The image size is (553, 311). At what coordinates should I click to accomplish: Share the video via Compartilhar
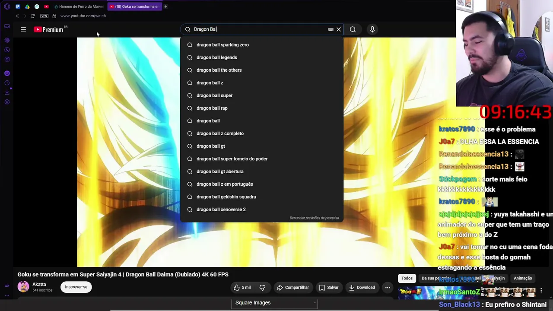(292, 288)
